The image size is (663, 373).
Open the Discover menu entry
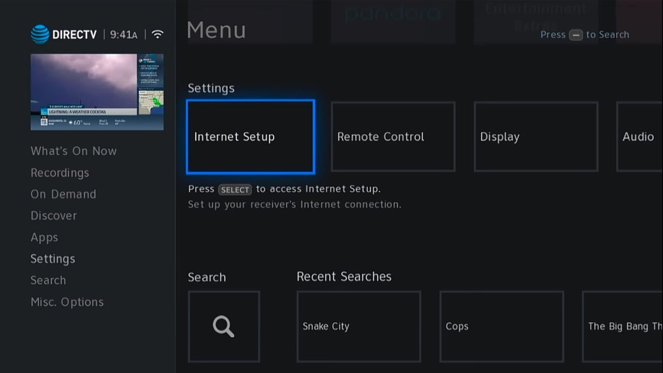coord(53,216)
